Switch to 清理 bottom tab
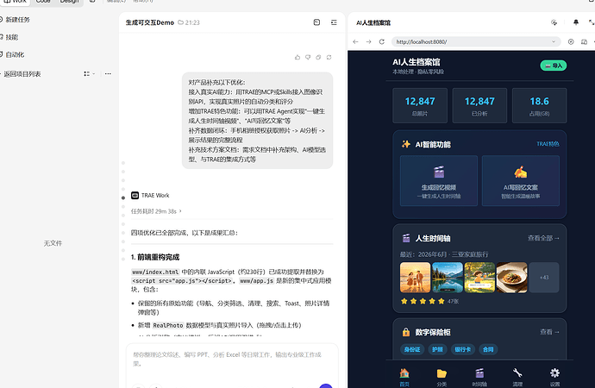This screenshot has width=595, height=388. click(x=517, y=377)
